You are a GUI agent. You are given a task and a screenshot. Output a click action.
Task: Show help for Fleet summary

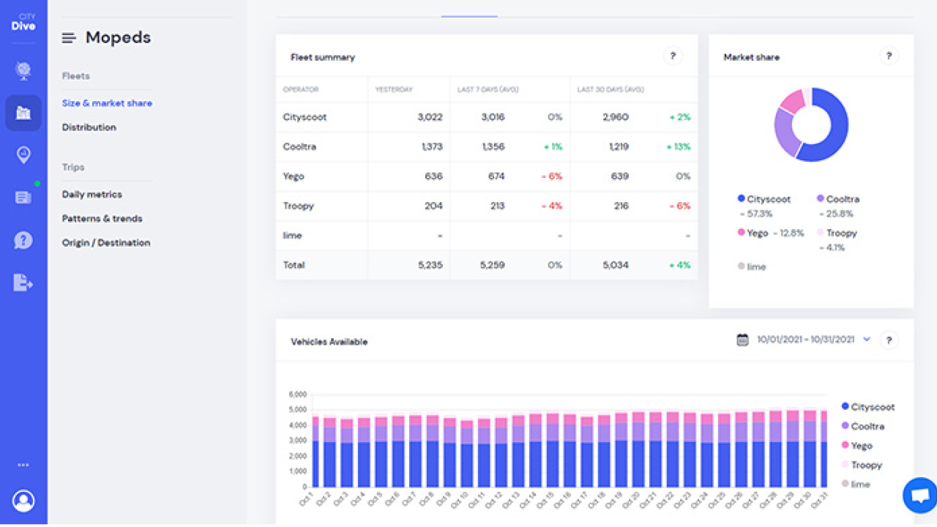point(673,56)
